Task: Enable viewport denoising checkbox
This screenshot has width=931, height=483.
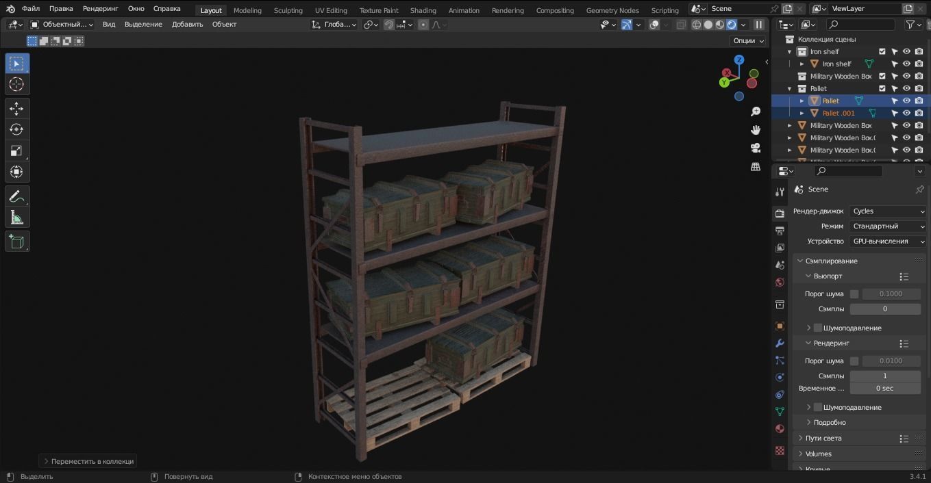Action: click(818, 328)
